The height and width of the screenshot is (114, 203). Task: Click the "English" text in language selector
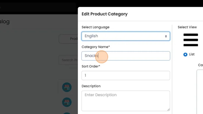click(91, 36)
